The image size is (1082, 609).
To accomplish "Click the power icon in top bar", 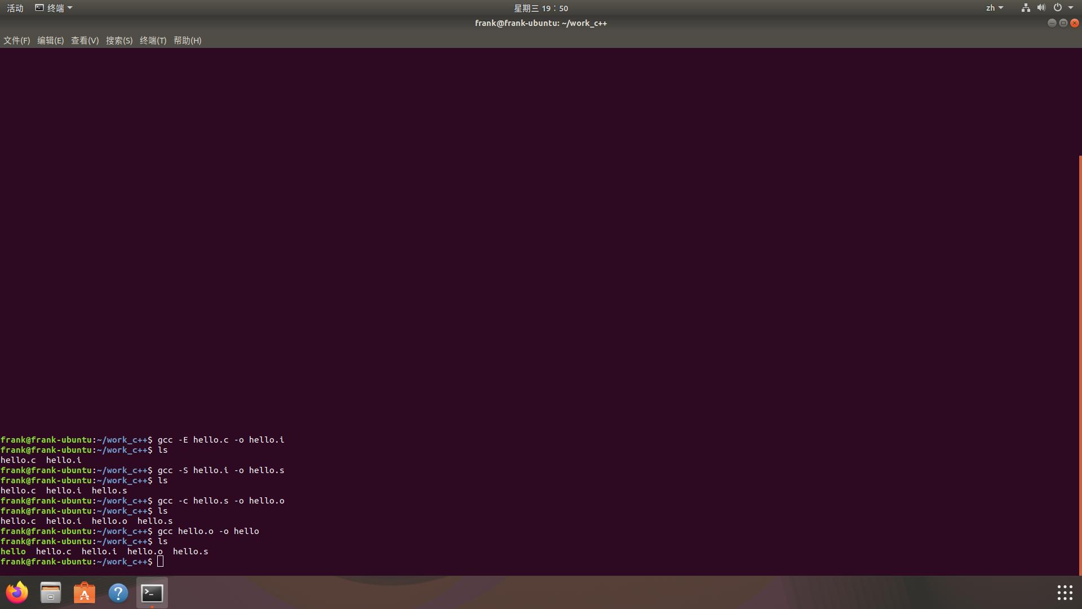I will point(1058,8).
